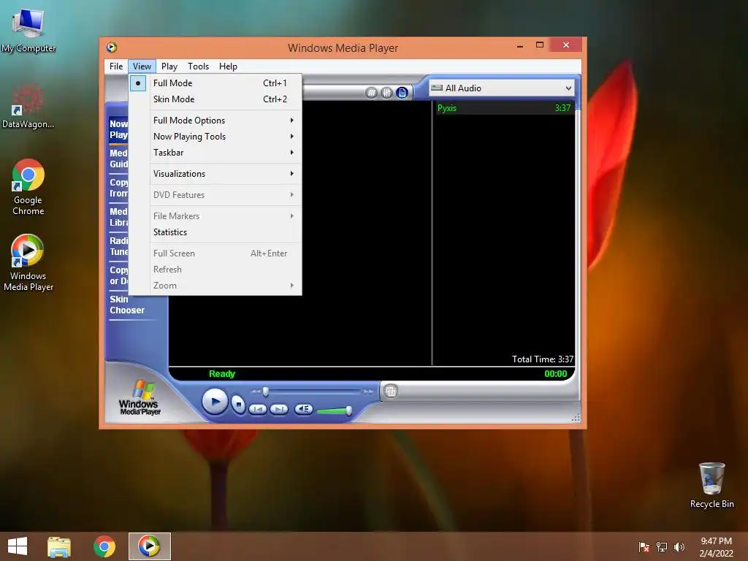Image resolution: width=748 pixels, height=561 pixels.
Task: Open the My Computer desktop icon
Action: (28, 31)
